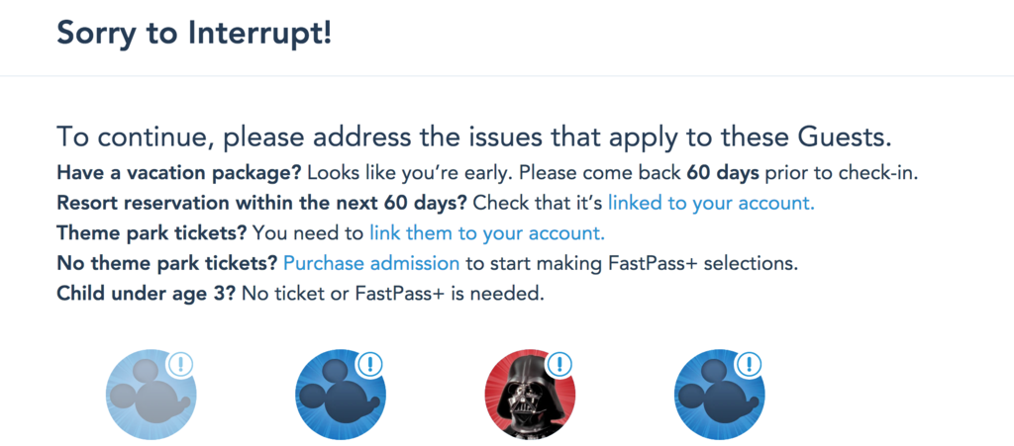Screen dimensions: 1014x446
Task: Click the bold 'Child under age 3?' label
Action: click(x=147, y=295)
